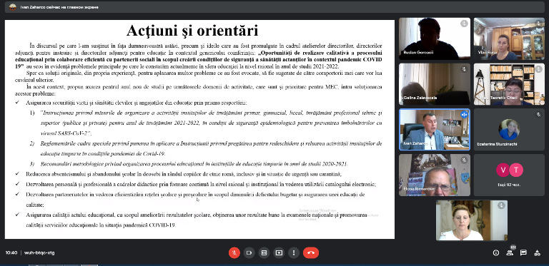The width and height of the screenshot is (549, 266).
Task: Open more options three-dot menu
Action: [294, 252]
